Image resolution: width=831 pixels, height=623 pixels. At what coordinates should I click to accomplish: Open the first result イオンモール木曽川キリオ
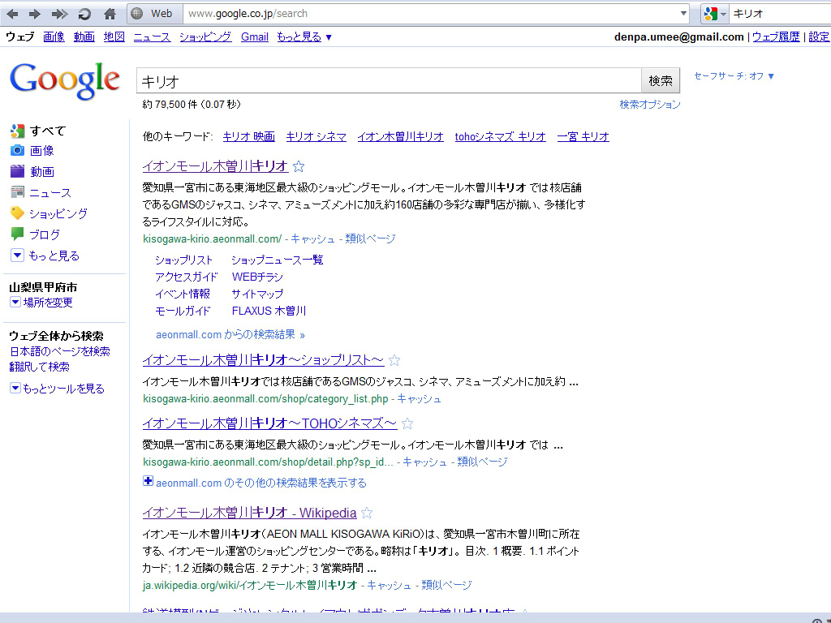tap(216, 166)
